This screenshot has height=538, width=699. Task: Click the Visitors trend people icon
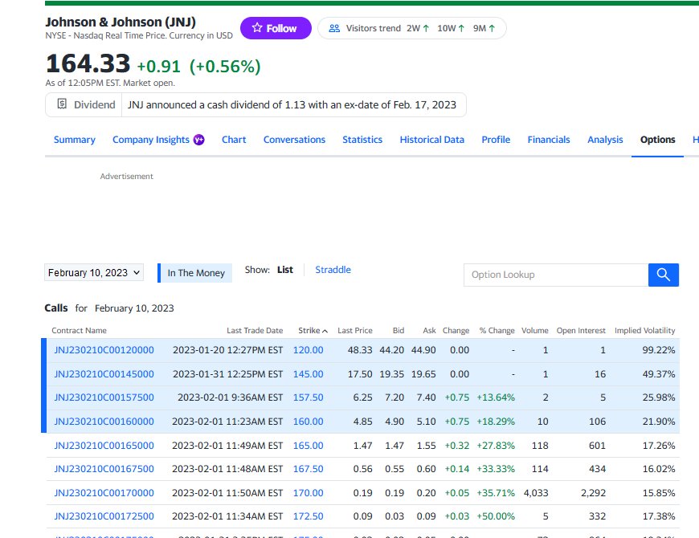[x=334, y=28]
